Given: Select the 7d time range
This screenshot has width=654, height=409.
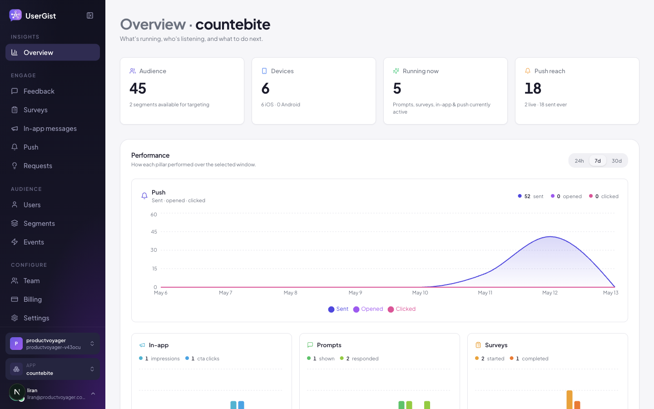Looking at the screenshot, I should pos(598,160).
